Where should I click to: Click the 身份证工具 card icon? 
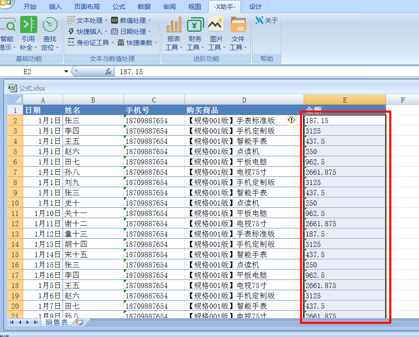coord(71,42)
